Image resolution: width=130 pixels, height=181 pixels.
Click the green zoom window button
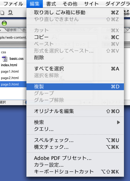coord(4,23)
